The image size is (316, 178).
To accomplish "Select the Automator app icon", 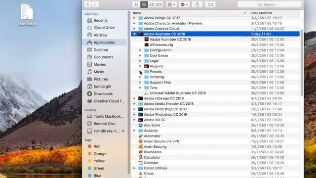I will 141,136.
